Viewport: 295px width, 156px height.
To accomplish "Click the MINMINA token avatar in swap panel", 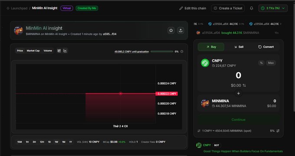I will coord(205,104).
